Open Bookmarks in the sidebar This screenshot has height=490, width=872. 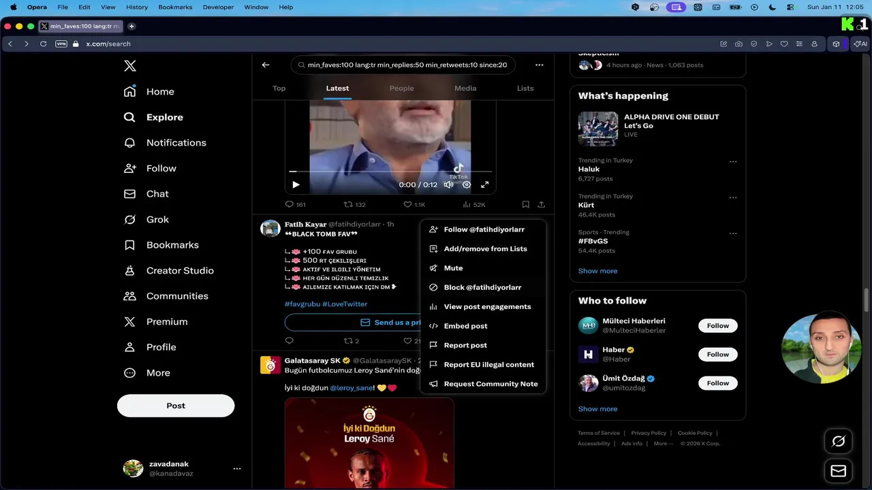pyautogui.click(x=161, y=245)
